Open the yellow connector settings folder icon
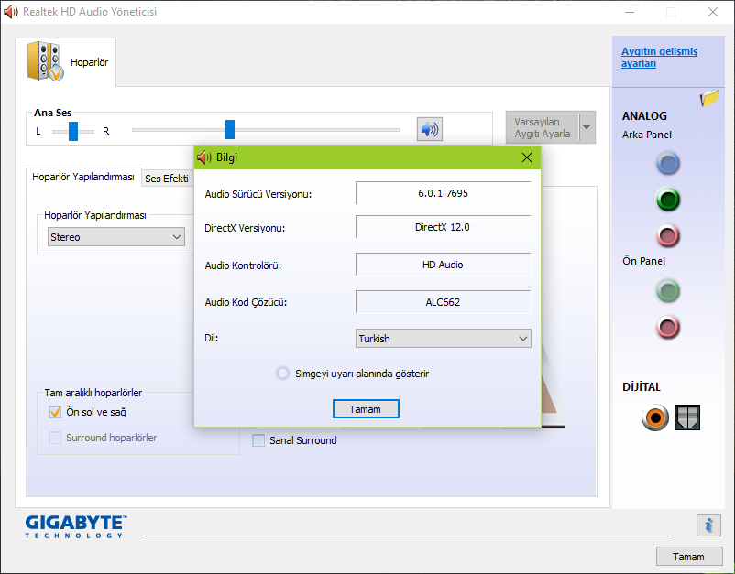Viewport: 735px width, 574px height. pyautogui.click(x=709, y=98)
